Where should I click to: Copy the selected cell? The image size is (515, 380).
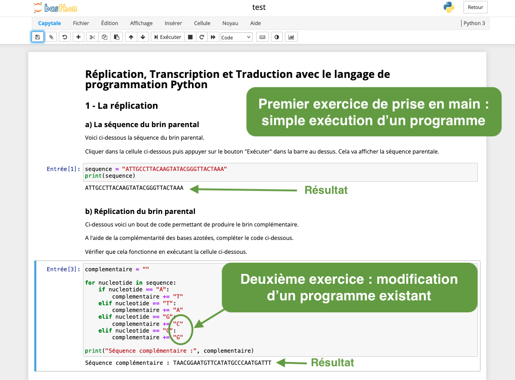(105, 37)
